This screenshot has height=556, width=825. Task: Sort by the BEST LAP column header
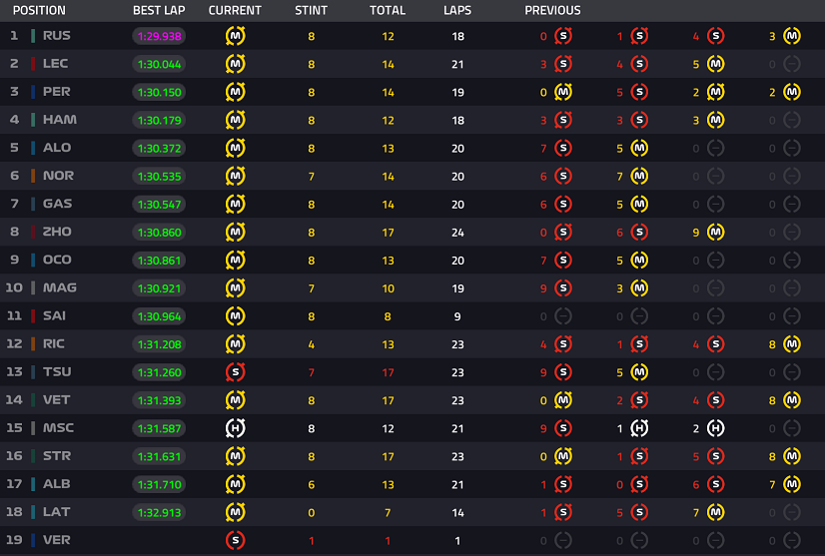[x=159, y=11]
